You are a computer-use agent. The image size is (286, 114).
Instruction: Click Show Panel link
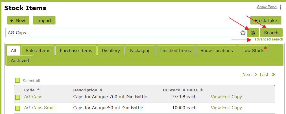[x=267, y=7]
